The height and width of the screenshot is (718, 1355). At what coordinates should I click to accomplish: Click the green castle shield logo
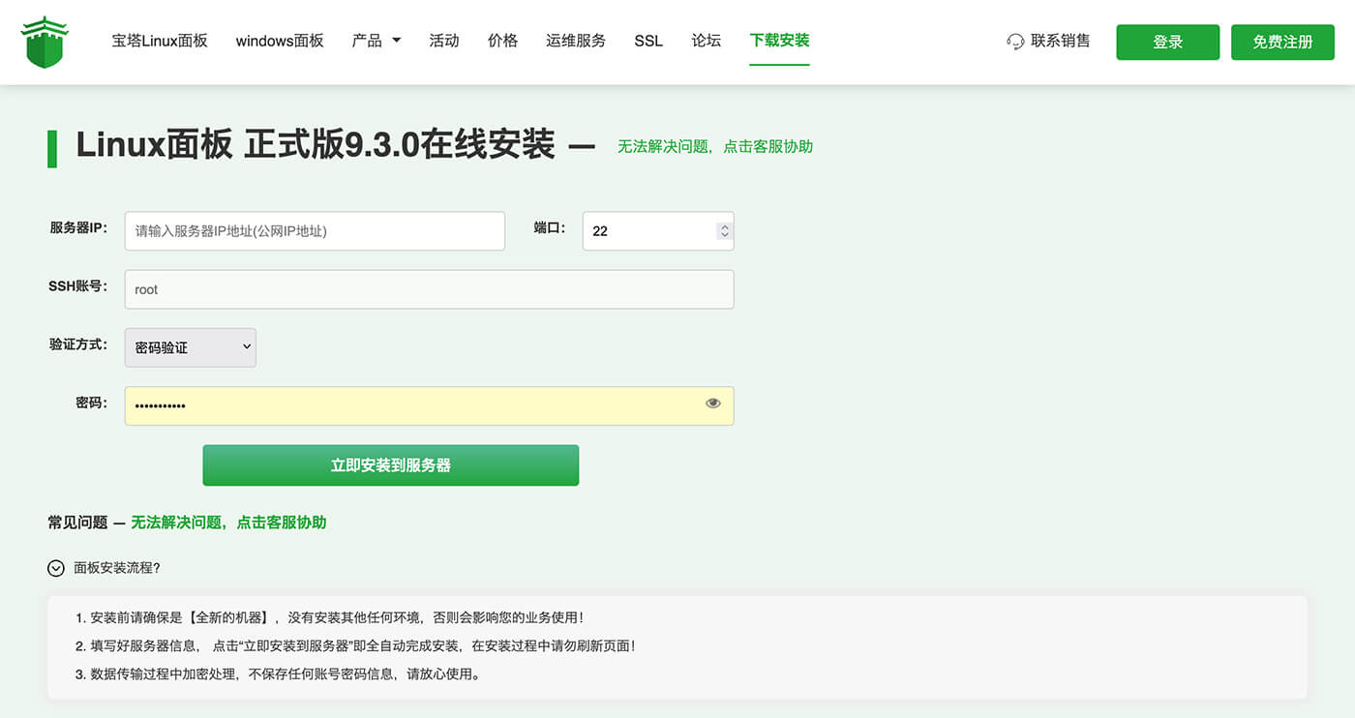click(45, 42)
